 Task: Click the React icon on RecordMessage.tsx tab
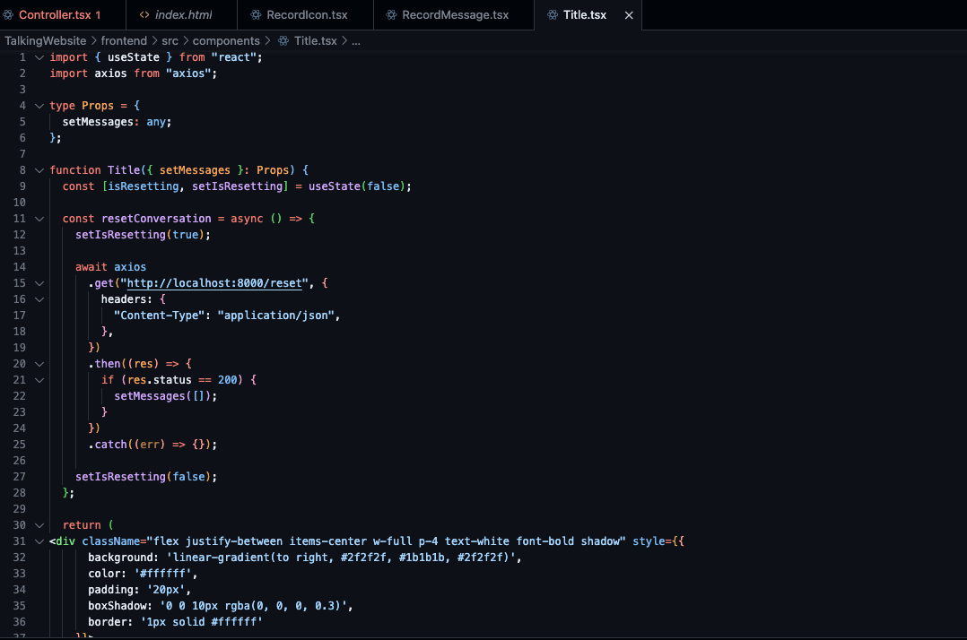(x=391, y=15)
